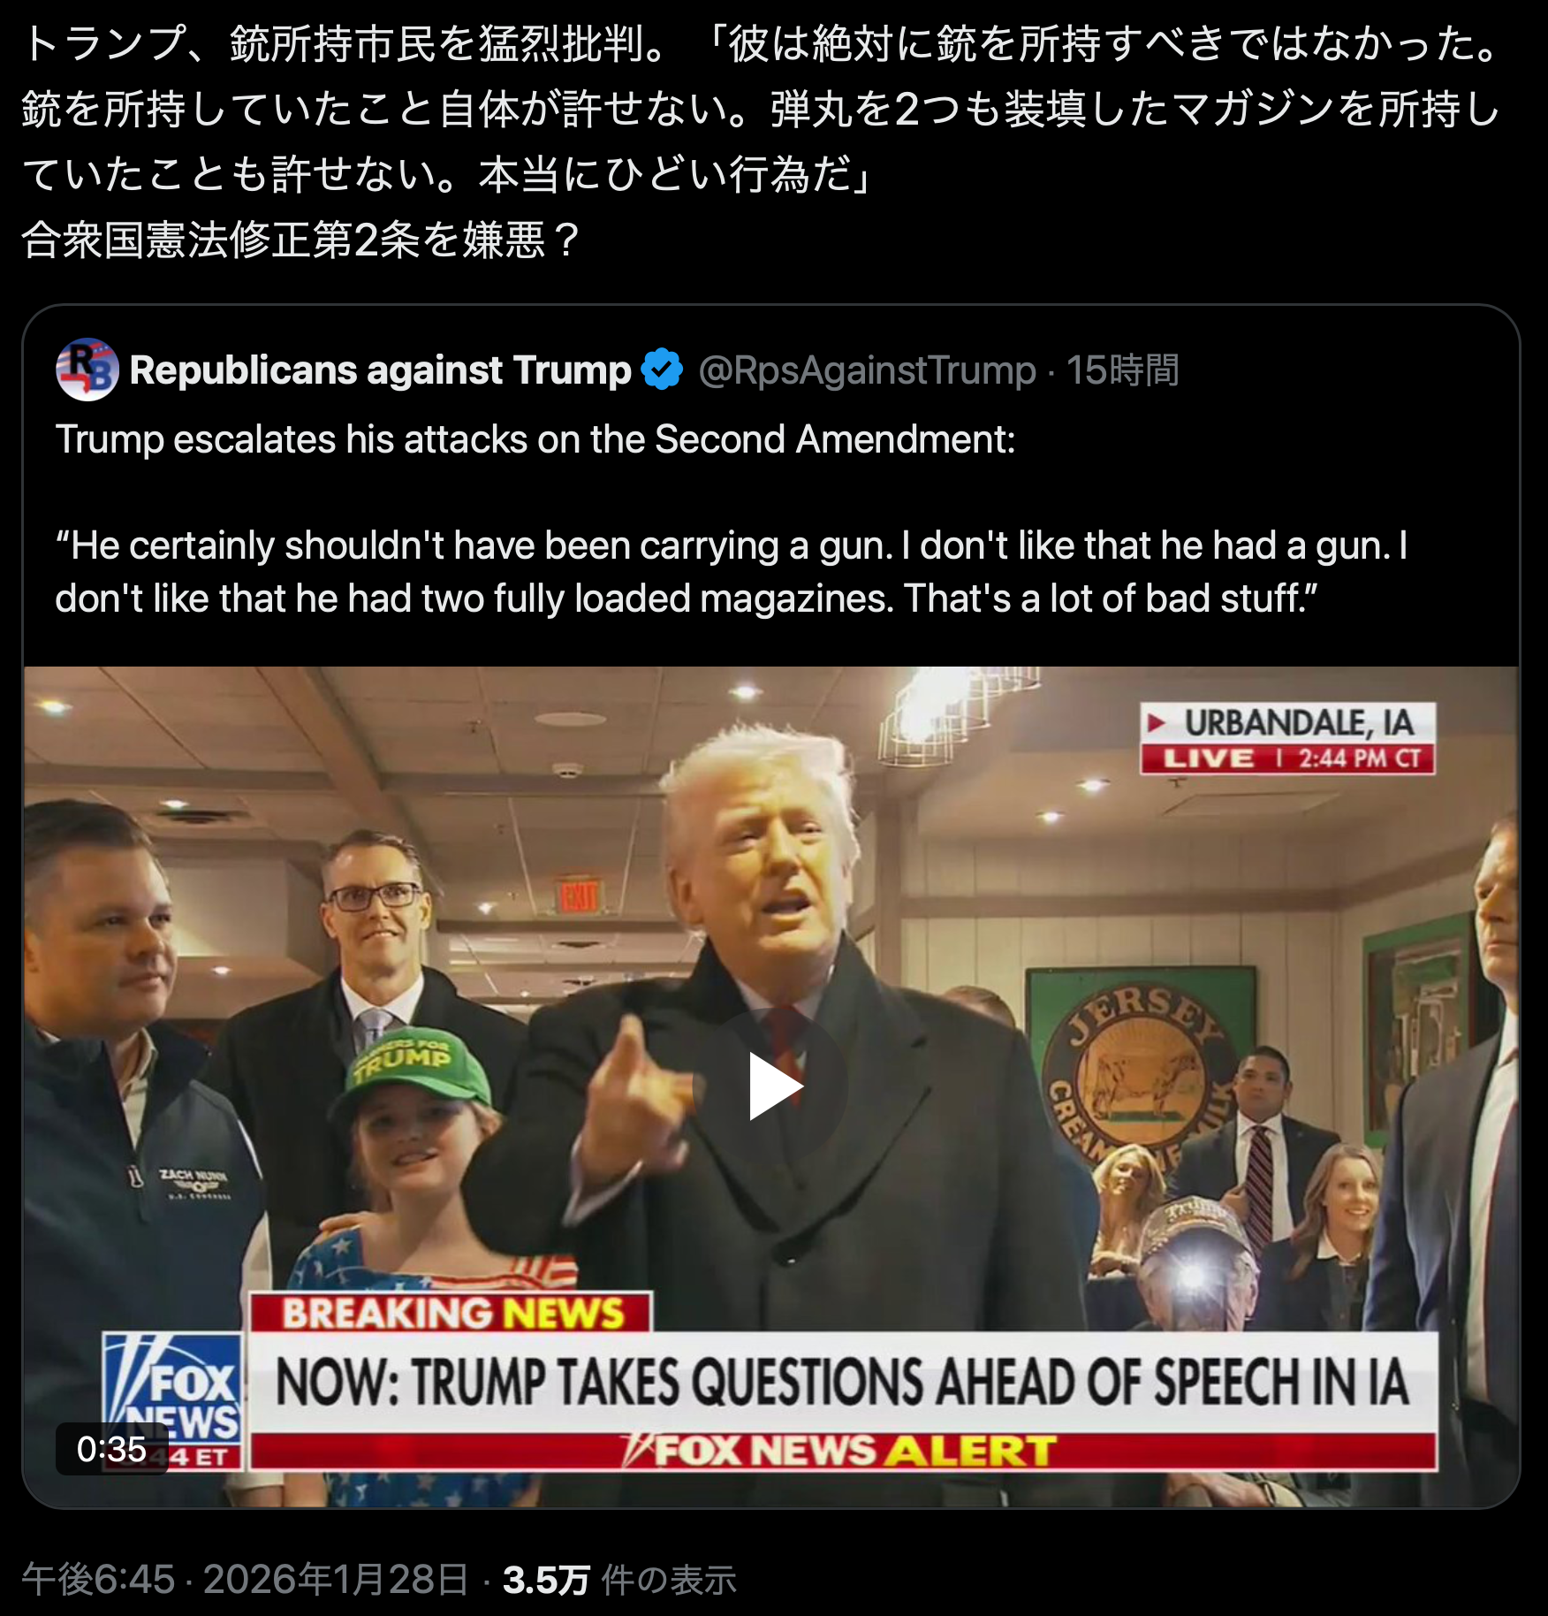Viewport: 1548px width, 1616px height.
Task: Click the blue verified checkmark badge
Action: (662, 370)
